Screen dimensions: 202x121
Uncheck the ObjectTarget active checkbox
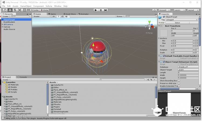164,17
